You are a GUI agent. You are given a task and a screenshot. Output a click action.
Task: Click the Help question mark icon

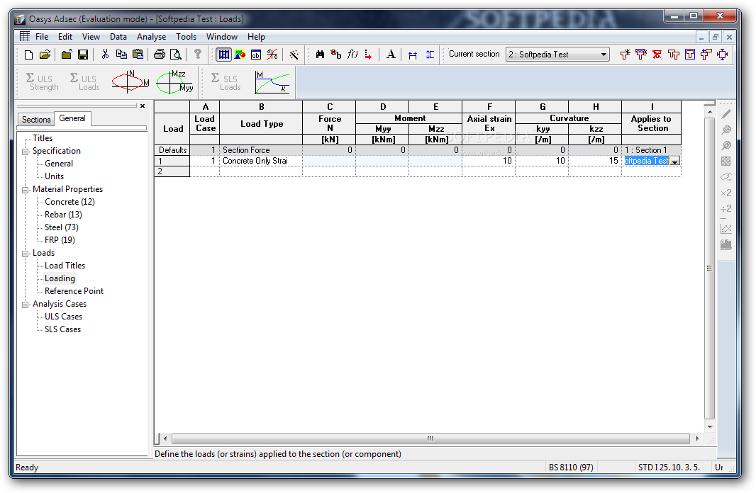coord(198,55)
